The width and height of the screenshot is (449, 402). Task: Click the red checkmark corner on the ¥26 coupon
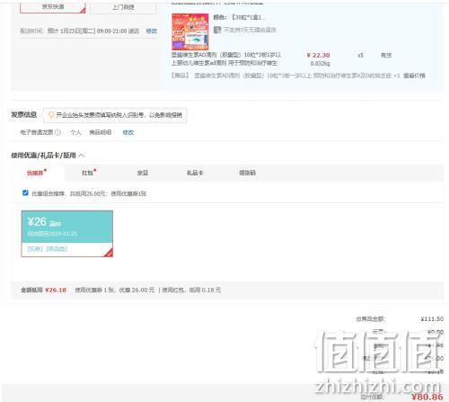109,253
